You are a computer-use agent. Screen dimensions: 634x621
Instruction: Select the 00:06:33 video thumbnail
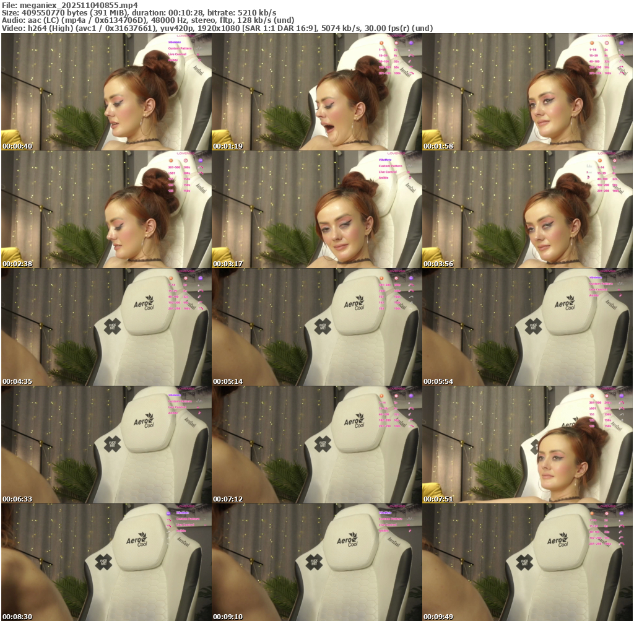click(x=106, y=445)
